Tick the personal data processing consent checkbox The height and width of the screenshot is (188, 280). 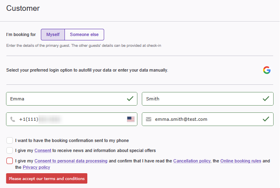pos(9,161)
